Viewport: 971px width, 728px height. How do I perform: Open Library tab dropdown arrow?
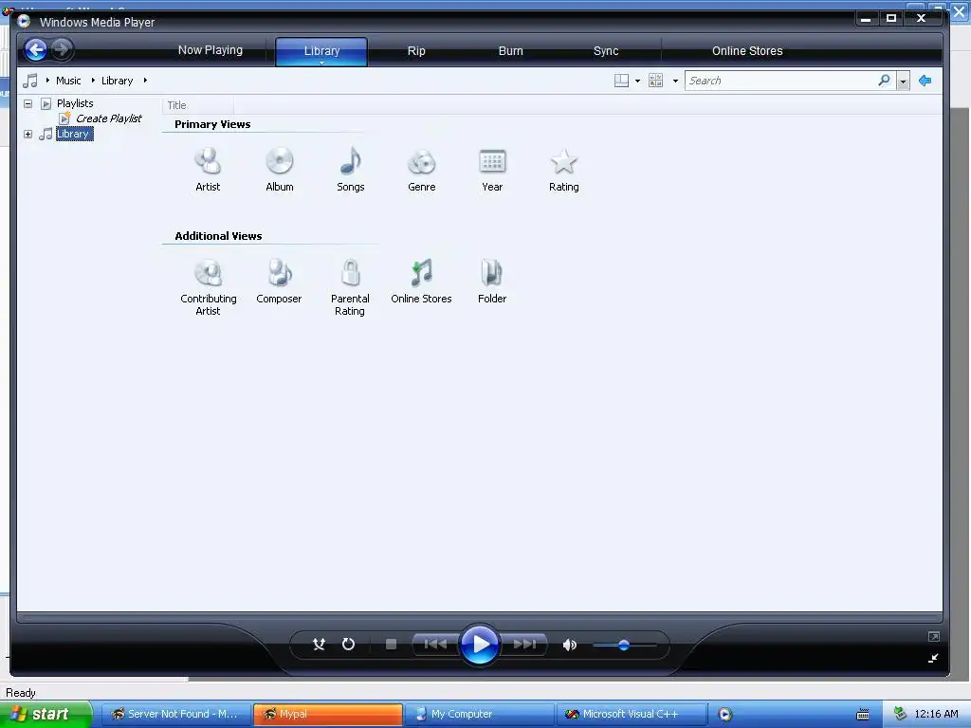tap(322, 63)
